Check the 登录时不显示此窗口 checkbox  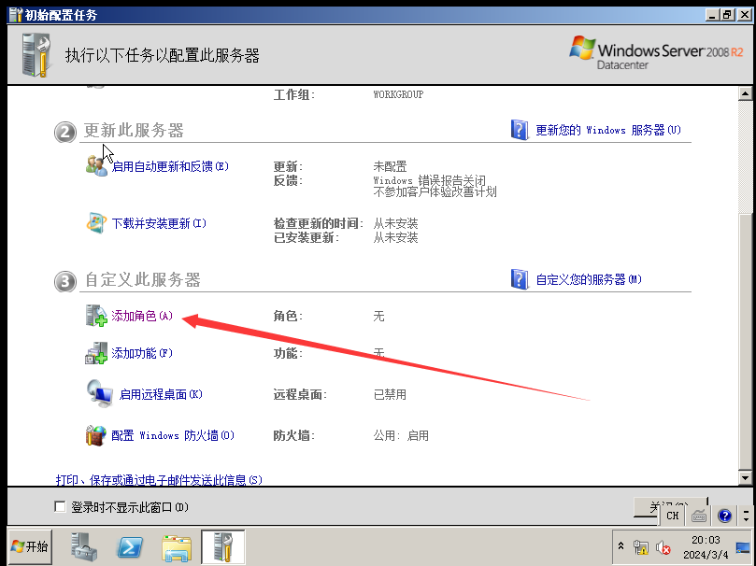tap(59, 506)
